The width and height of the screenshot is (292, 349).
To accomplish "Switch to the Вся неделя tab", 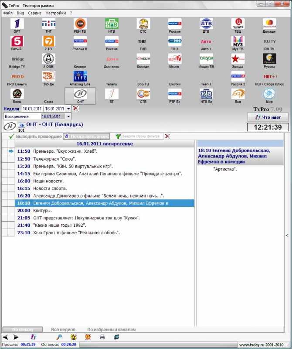I will tap(63, 329).
